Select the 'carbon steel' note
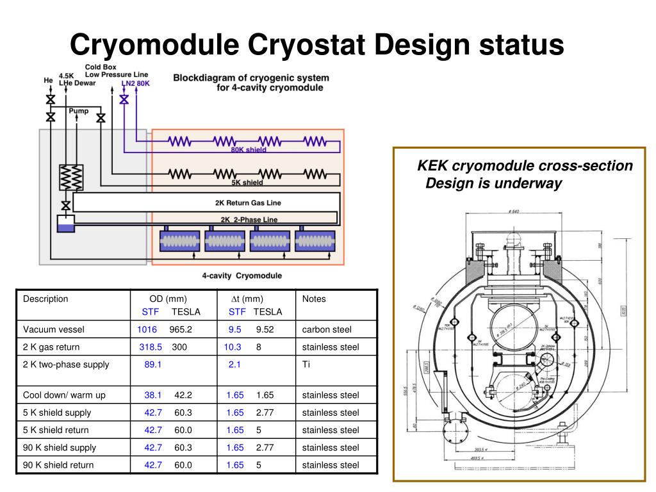Image resolution: width=656 pixels, height=492 pixels. click(327, 329)
